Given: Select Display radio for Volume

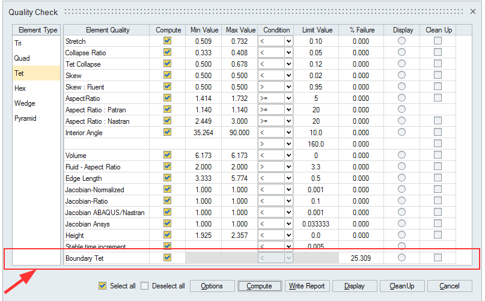Looking at the screenshot, I should pyautogui.click(x=402, y=156).
